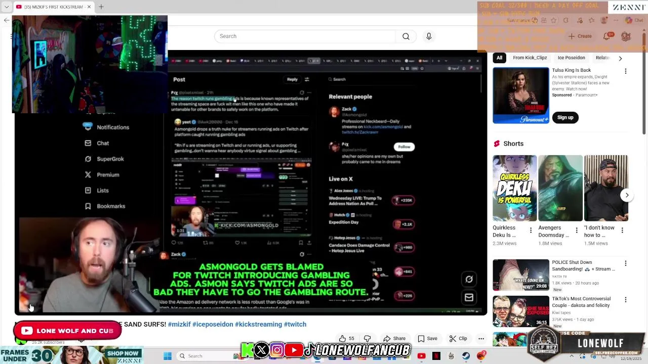This screenshot has width=648, height=364.
Task: Open Tulsa King Is Back ad thumbnail
Action: click(520, 95)
